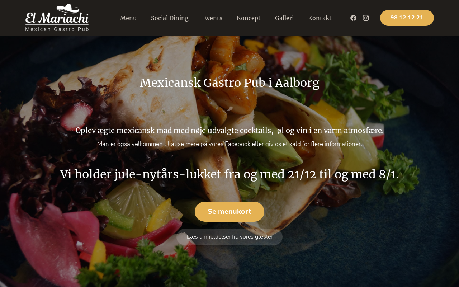Viewport: 459px width, 287px height.
Task: Select Koncept in the navigation bar
Action: click(x=249, y=18)
